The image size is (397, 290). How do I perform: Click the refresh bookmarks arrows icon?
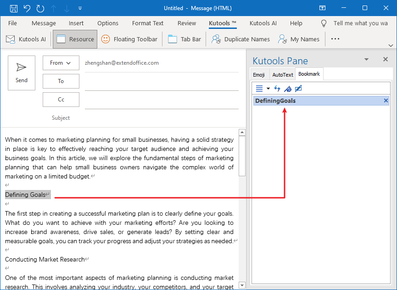(x=277, y=89)
